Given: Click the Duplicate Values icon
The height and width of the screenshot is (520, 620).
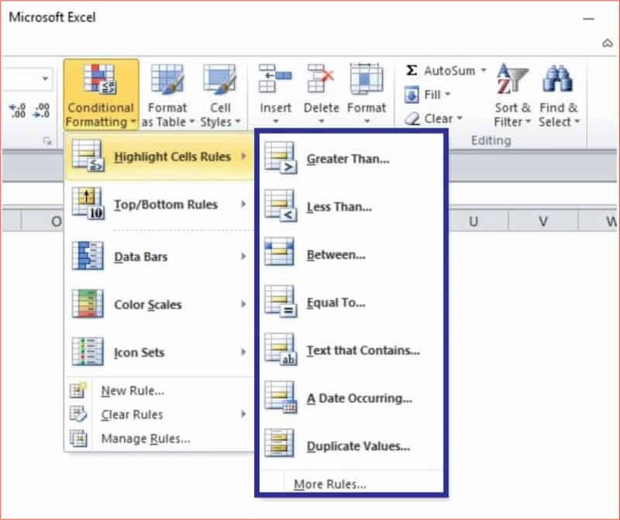Looking at the screenshot, I should click(x=279, y=443).
